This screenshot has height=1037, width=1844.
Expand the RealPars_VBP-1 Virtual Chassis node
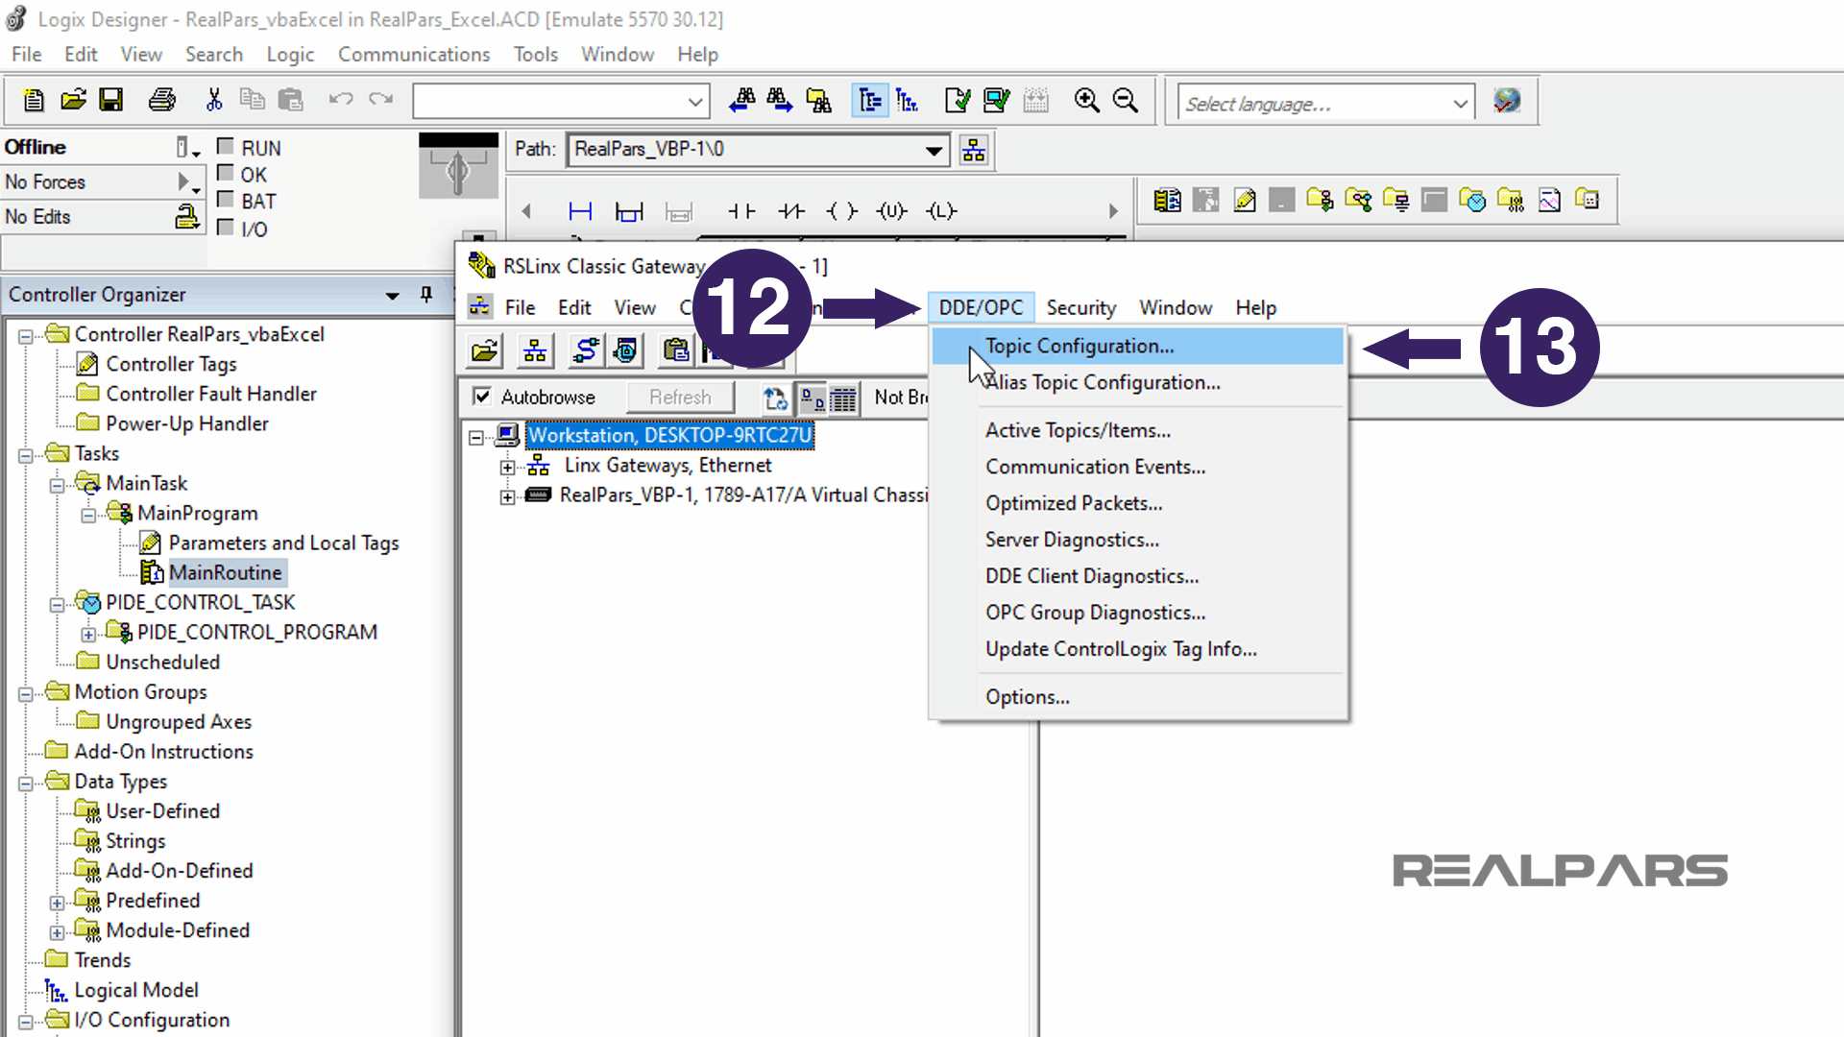pos(507,496)
